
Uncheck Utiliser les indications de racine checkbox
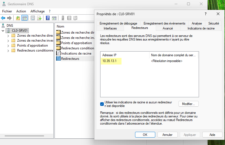point(102,104)
